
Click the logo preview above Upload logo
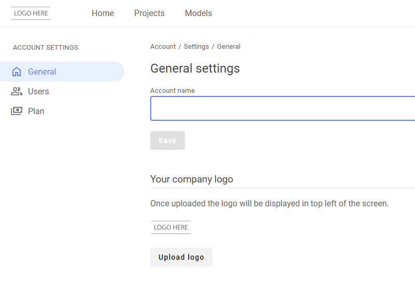[171, 228]
